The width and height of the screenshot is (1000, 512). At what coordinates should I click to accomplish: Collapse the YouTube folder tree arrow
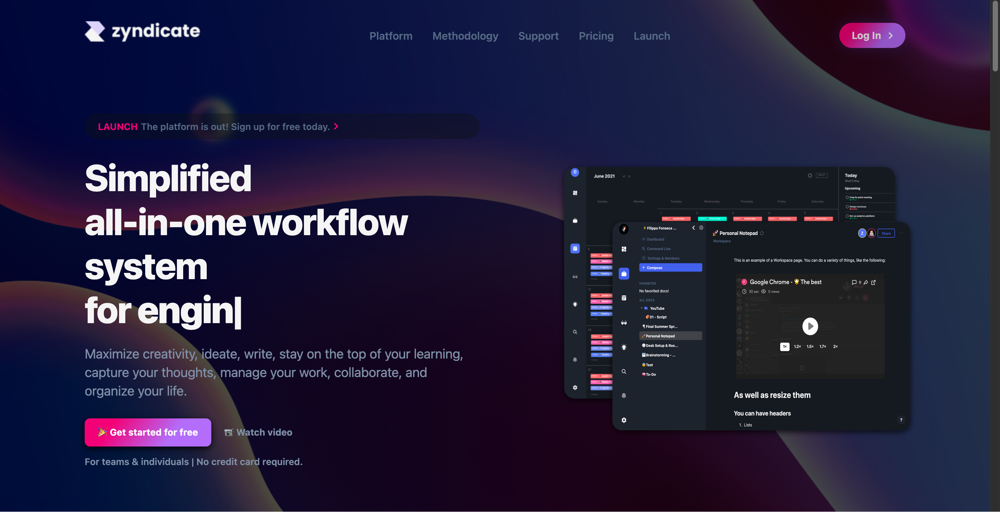[x=641, y=308]
